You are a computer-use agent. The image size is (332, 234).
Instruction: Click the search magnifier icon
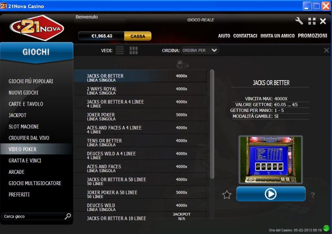pyautogui.click(x=67, y=216)
